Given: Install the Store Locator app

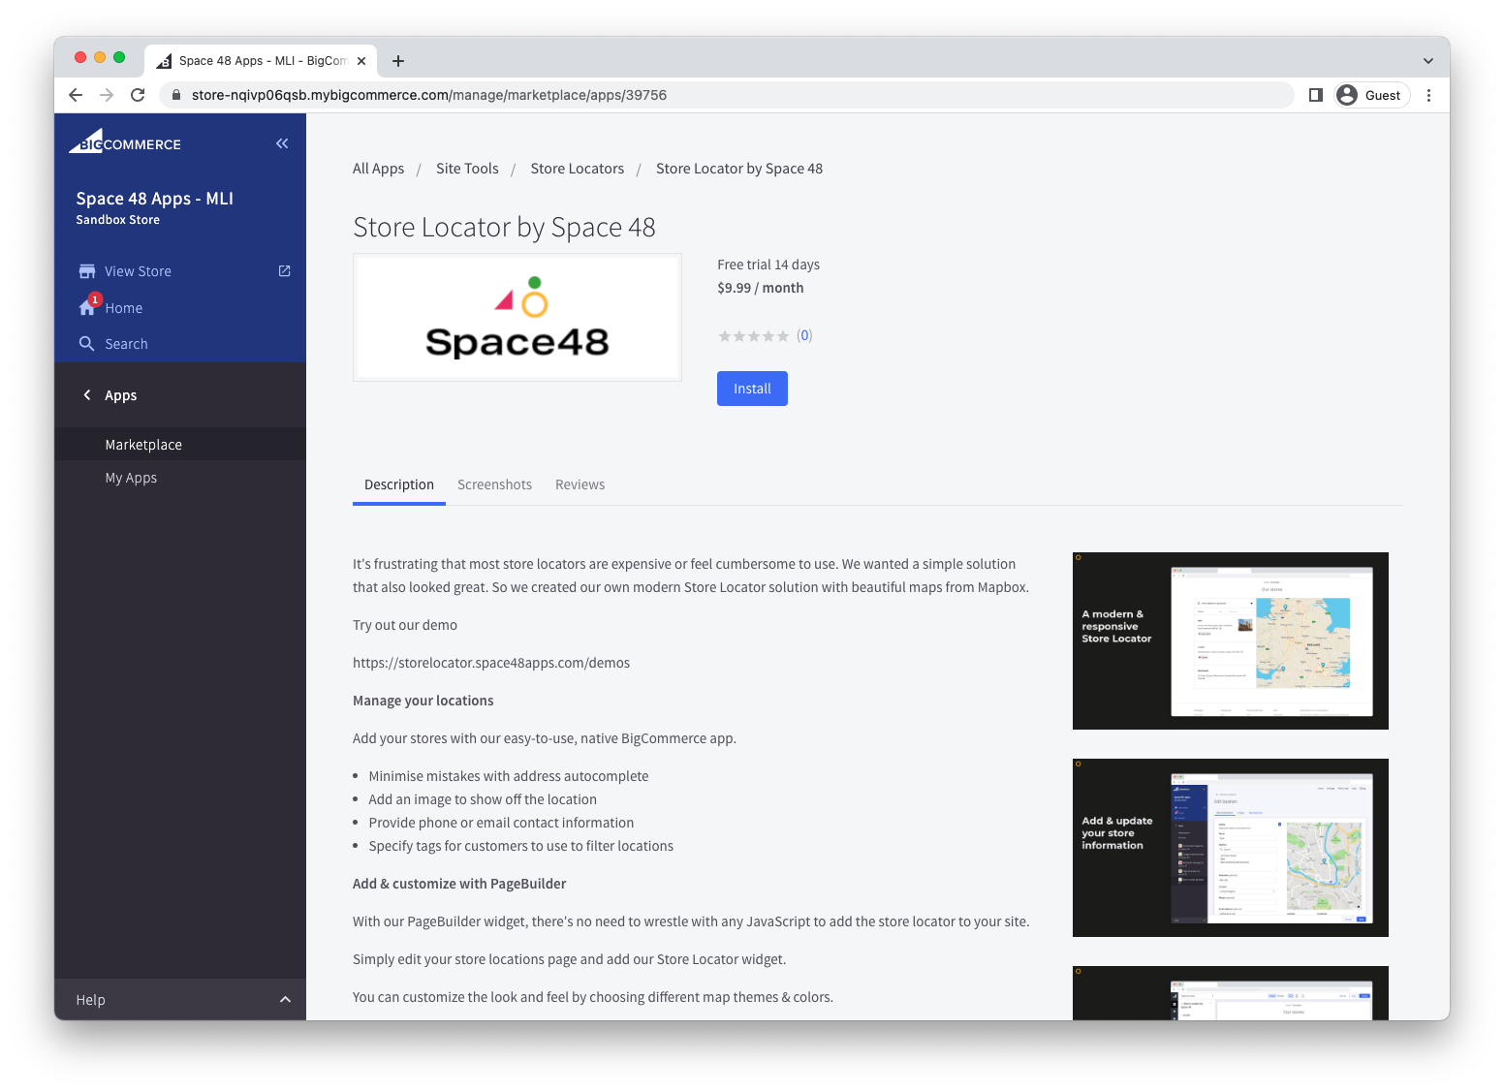Looking at the screenshot, I should (752, 389).
